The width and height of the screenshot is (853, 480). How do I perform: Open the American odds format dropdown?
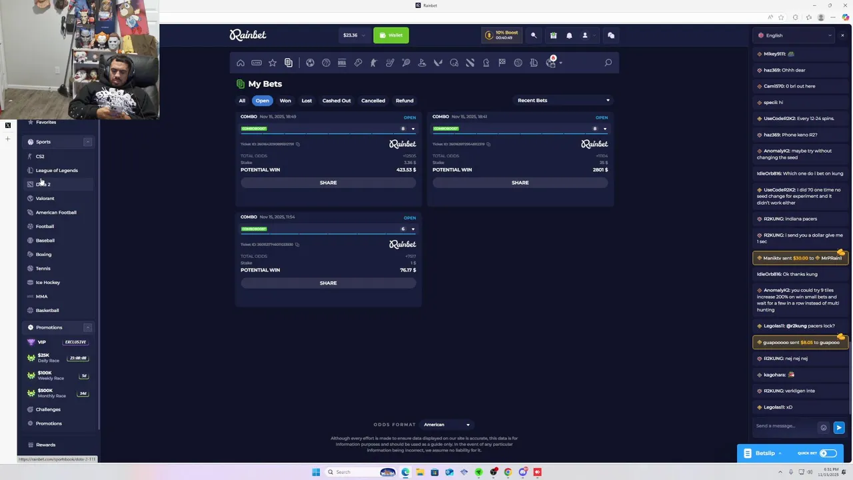(x=446, y=425)
